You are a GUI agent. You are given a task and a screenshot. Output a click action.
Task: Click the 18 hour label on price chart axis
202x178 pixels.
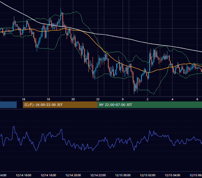click(48, 99)
